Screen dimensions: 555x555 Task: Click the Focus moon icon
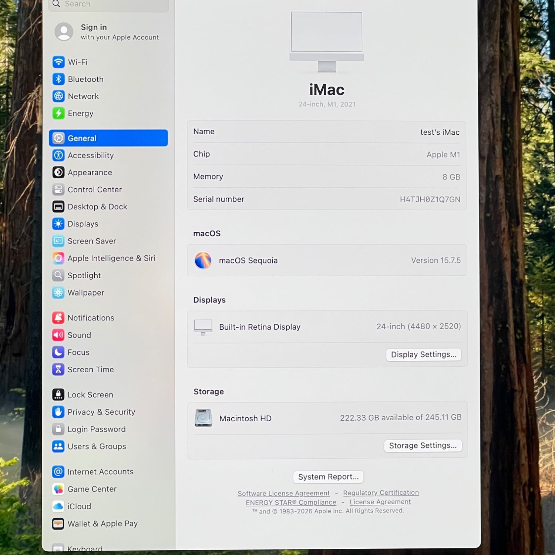[58, 352]
